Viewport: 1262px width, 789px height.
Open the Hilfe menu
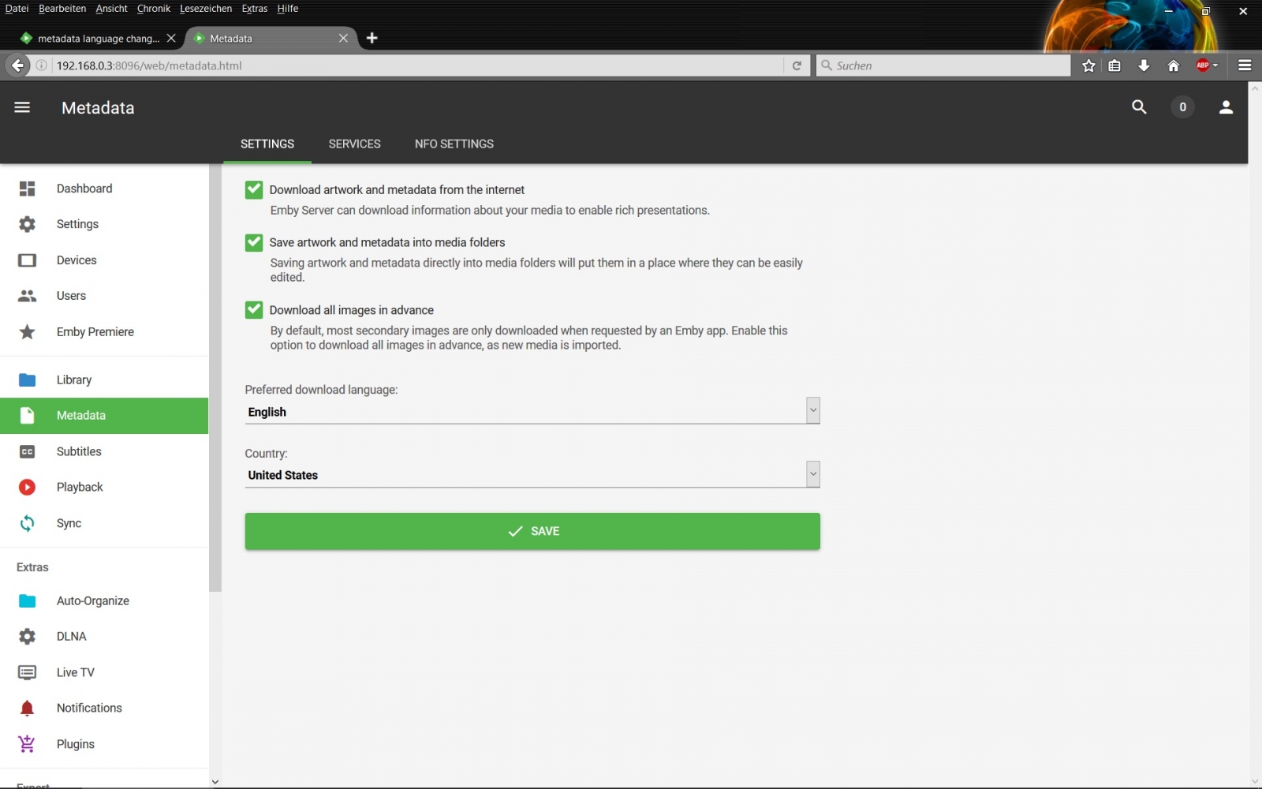(x=288, y=8)
